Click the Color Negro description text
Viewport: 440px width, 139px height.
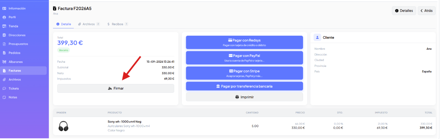(116, 131)
